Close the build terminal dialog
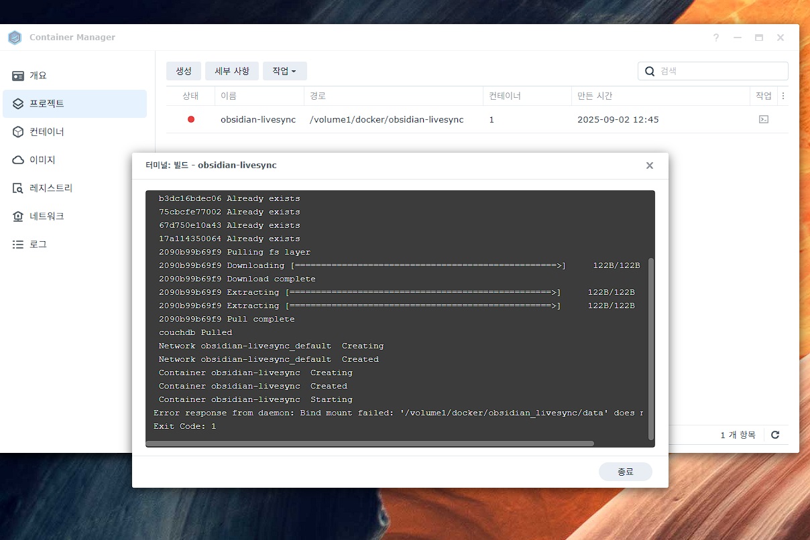The width and height of the screenshot is (810, 540). (x=649, y=165)
